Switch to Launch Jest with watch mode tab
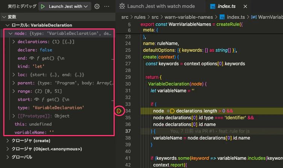283x168 pixels. [x=160, y=6]
